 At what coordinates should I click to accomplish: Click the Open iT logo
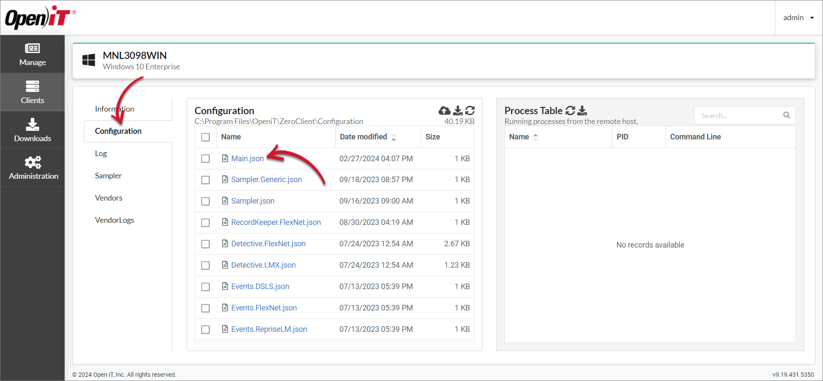click(40, 17)
